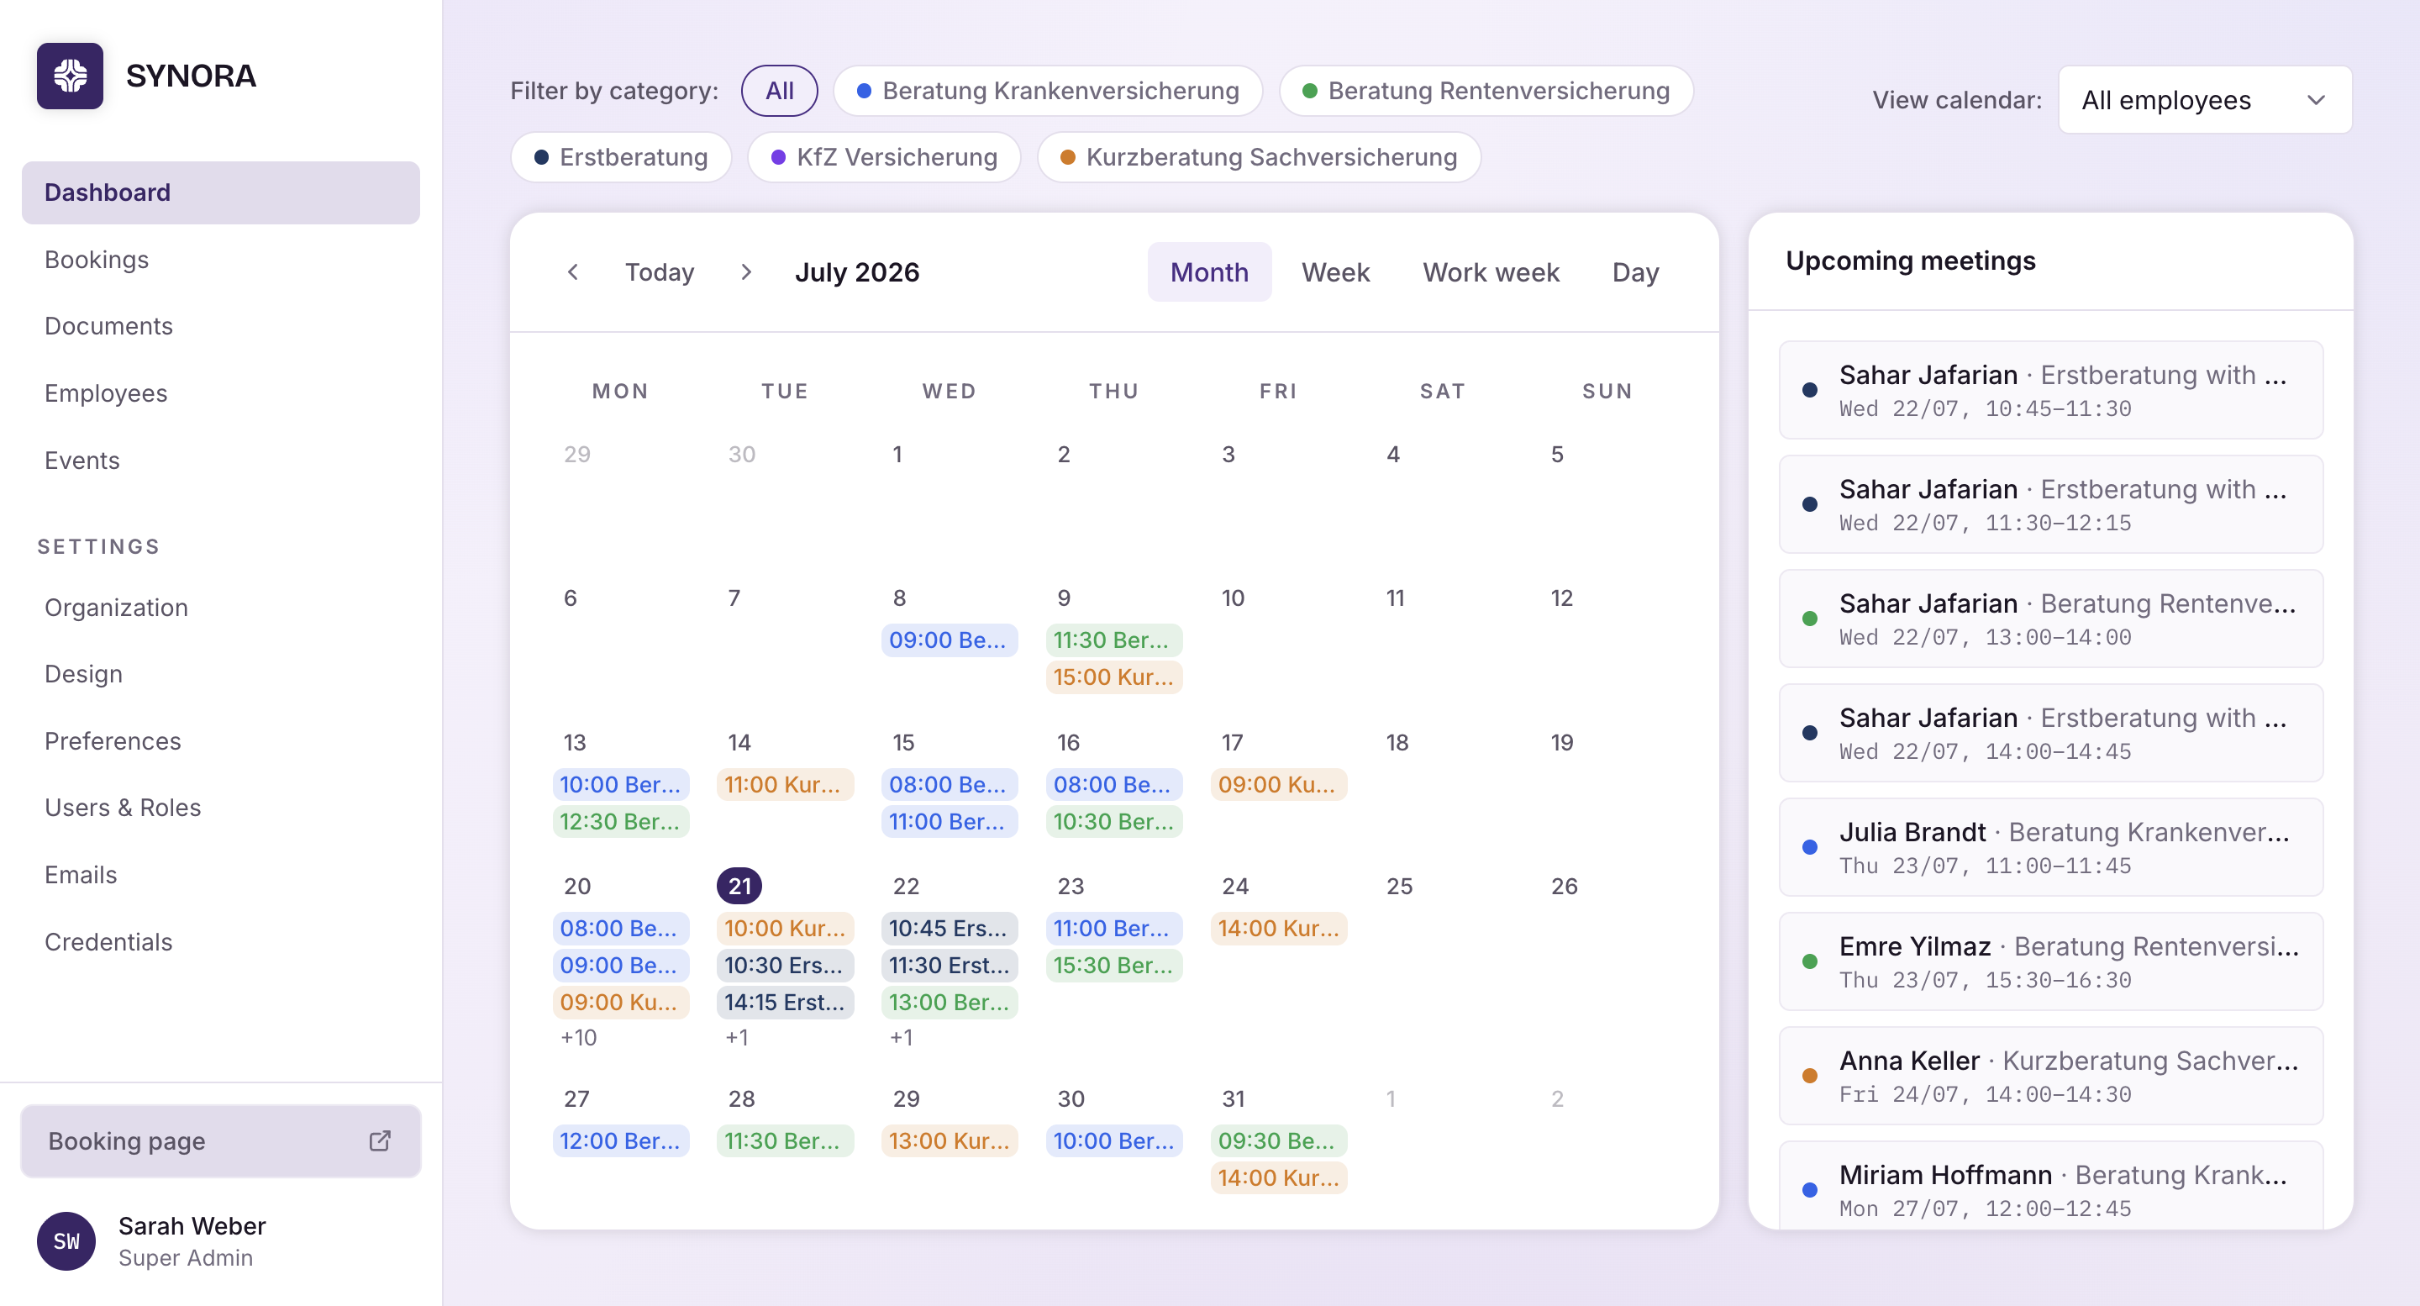Open the 12:00 Ber event on July 27
Viewport: 2420px width, 1306px height.
click(x=621, y=1140)
